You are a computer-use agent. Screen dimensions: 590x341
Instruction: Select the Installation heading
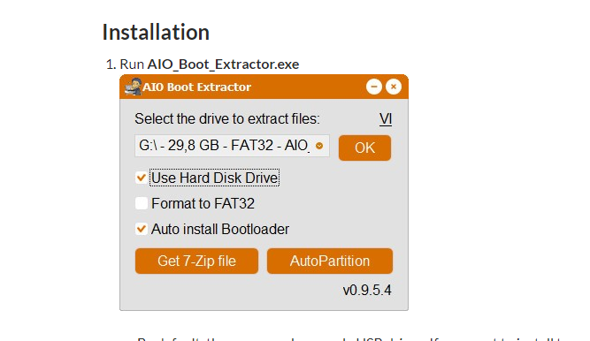click(x=156, y=32)
